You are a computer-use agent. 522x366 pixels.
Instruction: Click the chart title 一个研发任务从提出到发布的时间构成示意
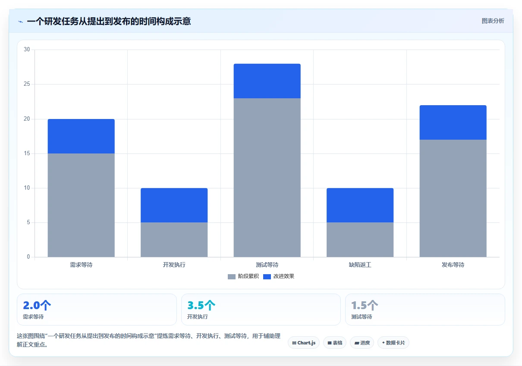tap(109, 21)
